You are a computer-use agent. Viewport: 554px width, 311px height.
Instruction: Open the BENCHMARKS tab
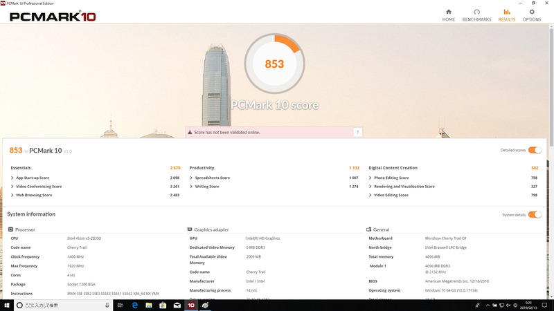[476, 15]
